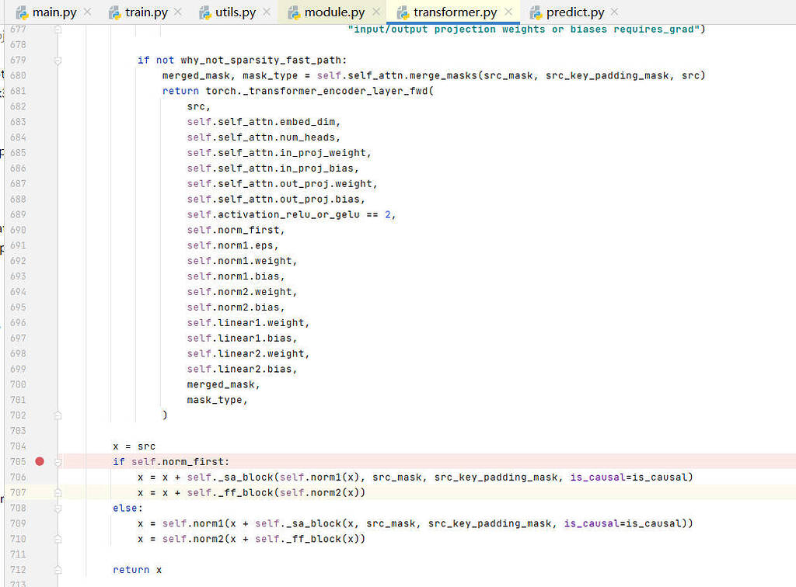796x587 pixels.
Task: Remove the breakpoint on line 705
Action: 40,462
